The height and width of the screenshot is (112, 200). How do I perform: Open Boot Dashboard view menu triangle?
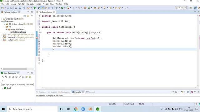coord(3,80)
